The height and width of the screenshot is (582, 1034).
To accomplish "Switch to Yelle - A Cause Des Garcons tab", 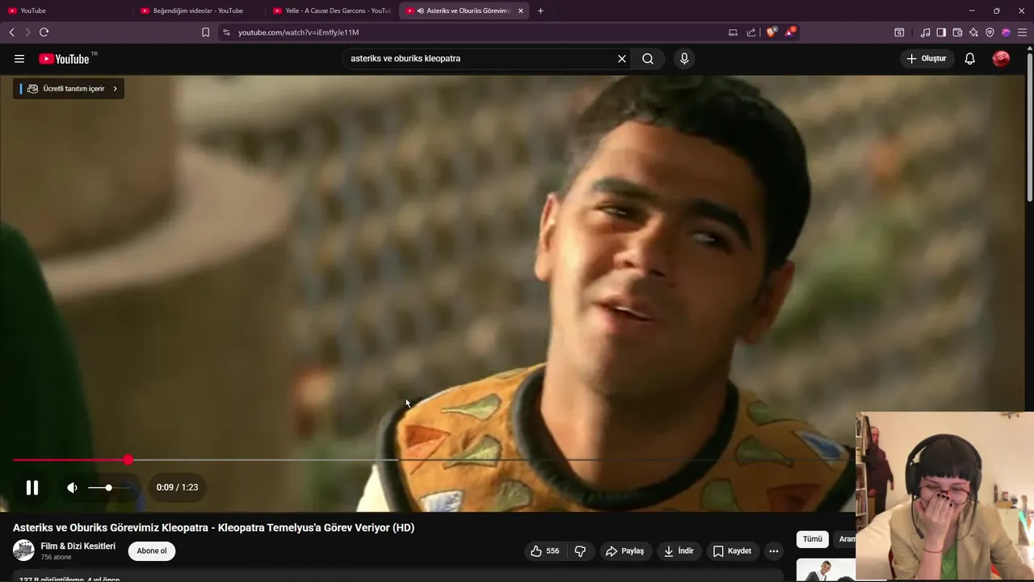I will 331,11.
